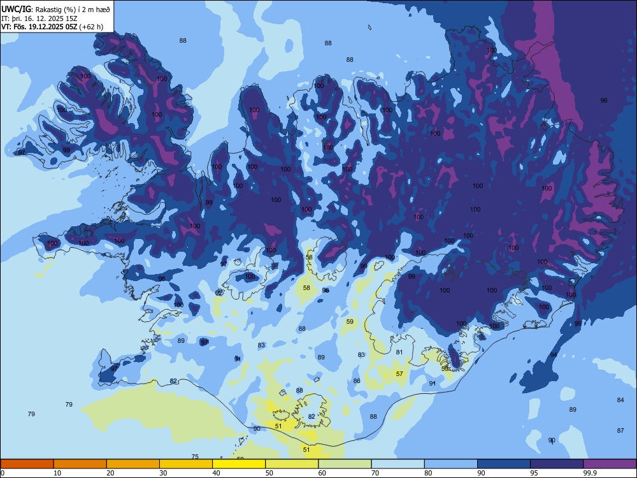
Task: Click the orange 10–20 legend swatch
Action: coord(80,464)
